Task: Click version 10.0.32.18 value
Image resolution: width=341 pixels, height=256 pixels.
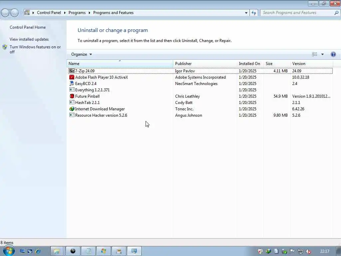Action: point(301,77)
